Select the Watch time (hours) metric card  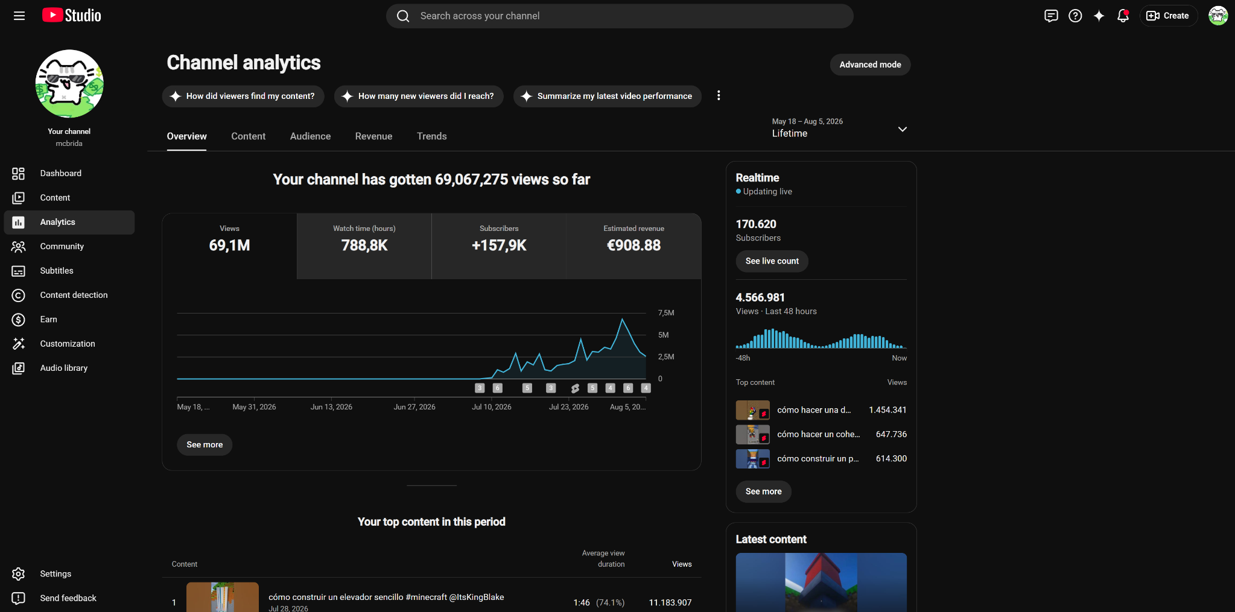(x=364, y=246)
